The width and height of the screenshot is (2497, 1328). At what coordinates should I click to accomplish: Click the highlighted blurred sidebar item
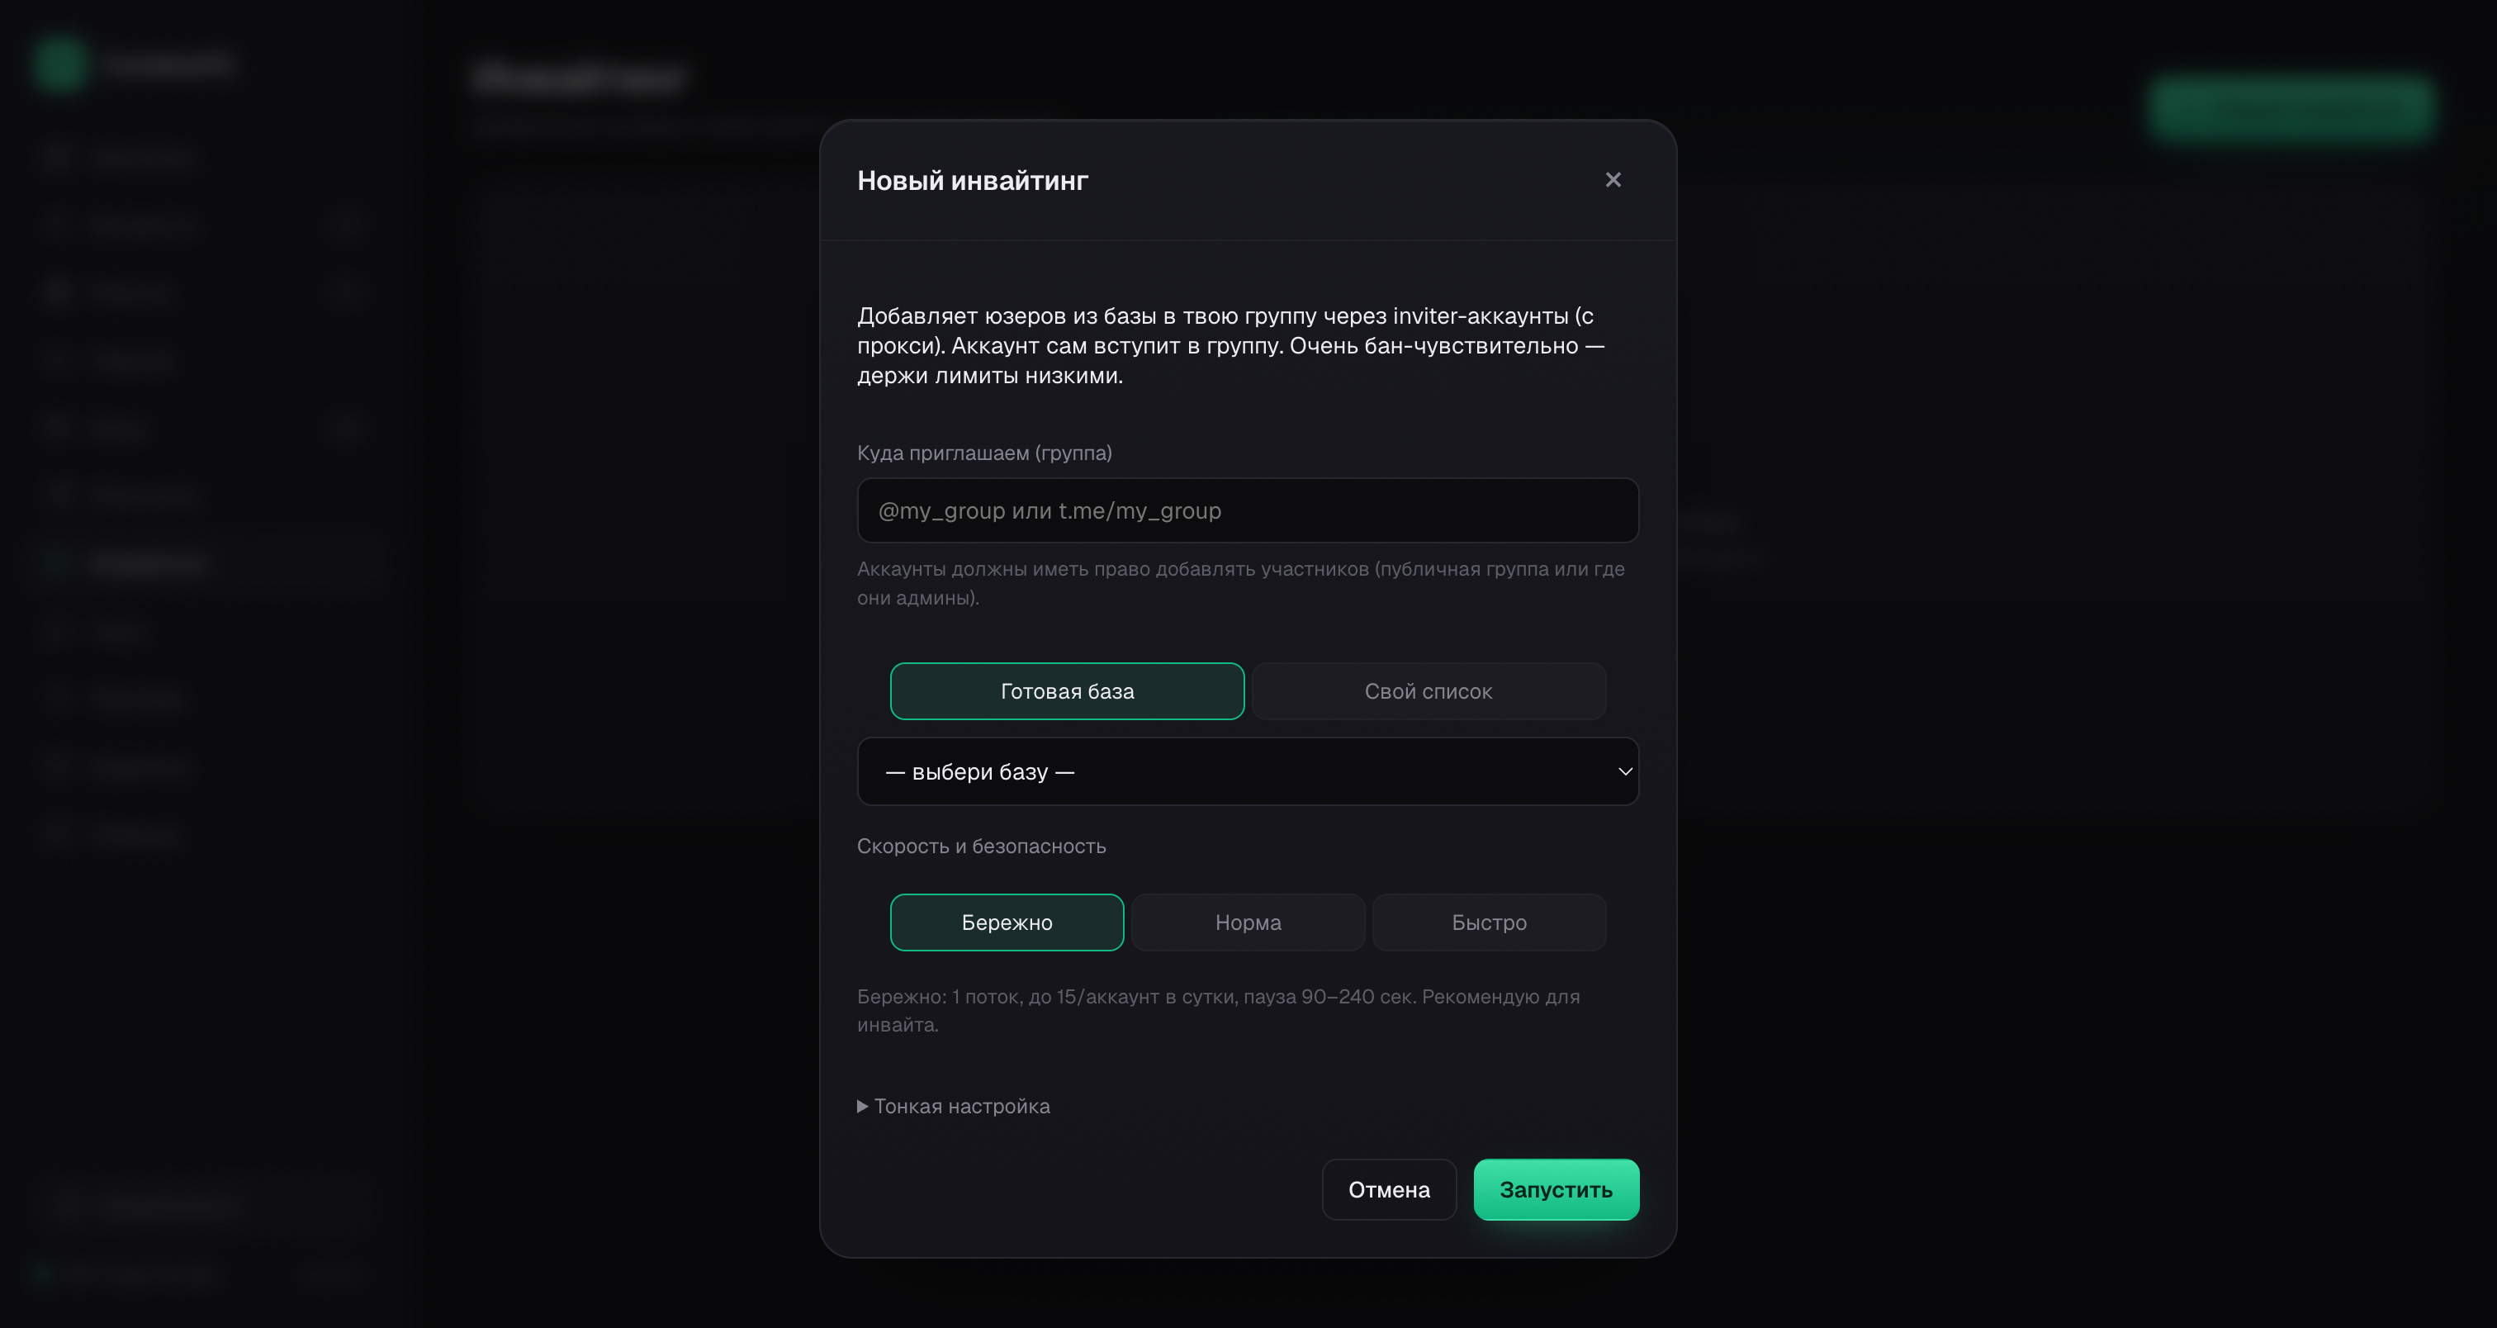point(194,563)
